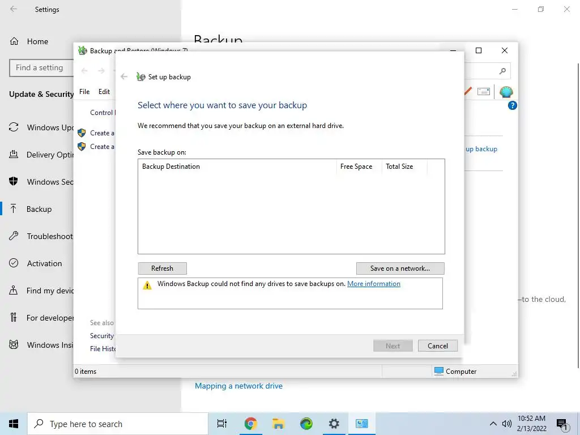Open Find my device in Settings sidebar
580x435 pixels.
coord(41,291)
